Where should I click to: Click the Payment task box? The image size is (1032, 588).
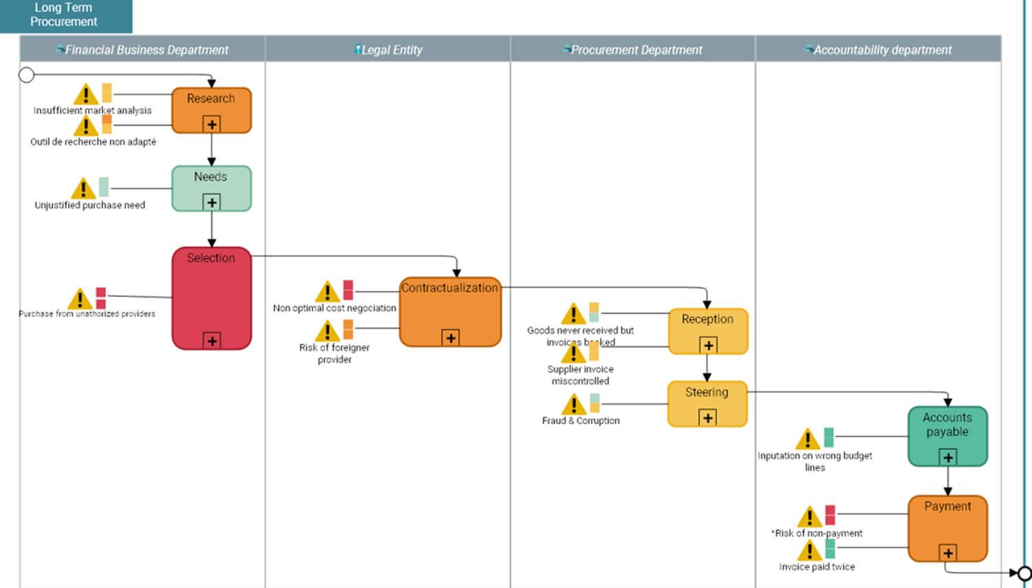(x=947, y=529)
